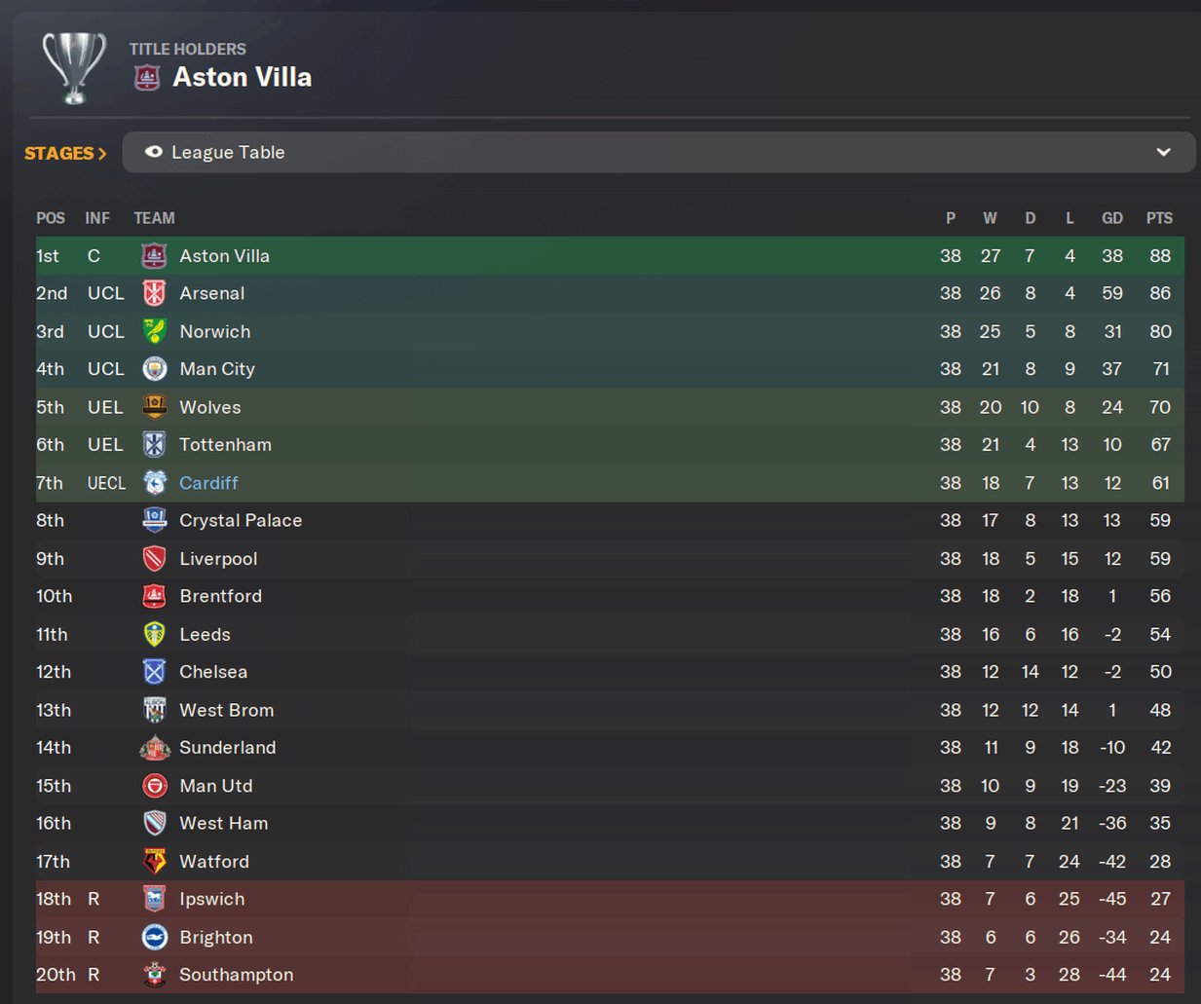Click the Brighton club badge
This screenshot has width=1201, height=1004.
coord(154,937)
